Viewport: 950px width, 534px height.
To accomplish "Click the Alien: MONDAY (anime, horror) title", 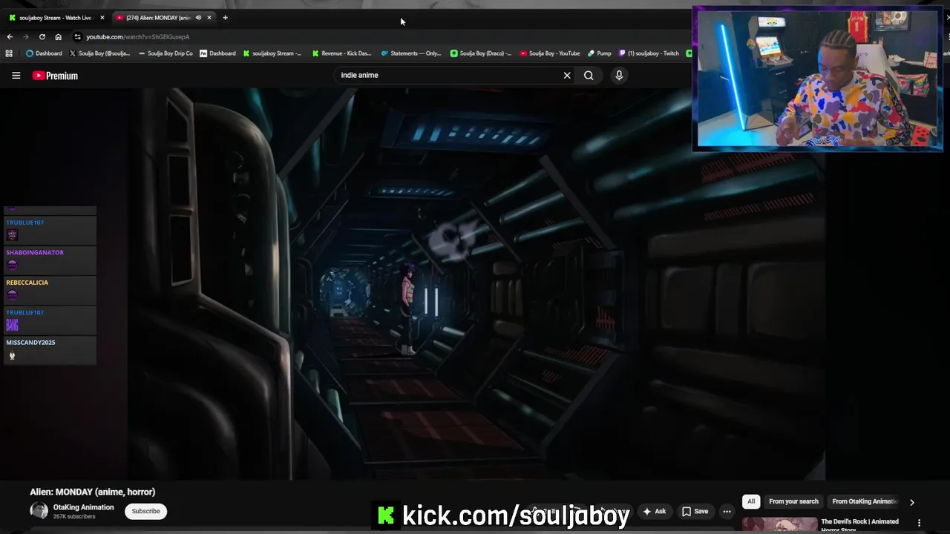I will [93, 492].
